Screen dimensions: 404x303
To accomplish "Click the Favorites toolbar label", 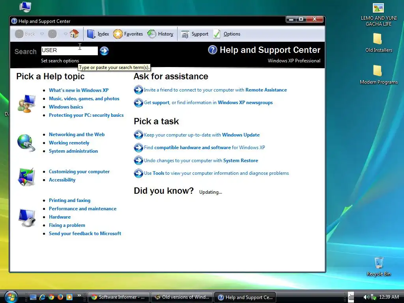I will click(x=133, y=34).
